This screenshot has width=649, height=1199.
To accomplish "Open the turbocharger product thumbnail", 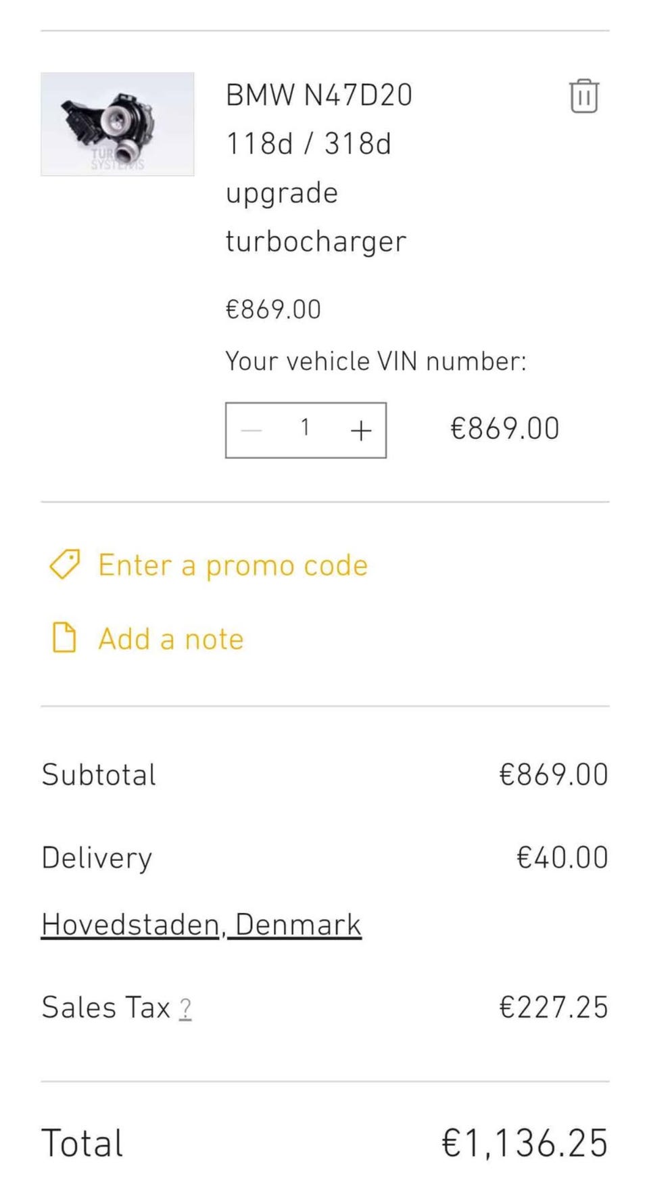I will 118,124.
